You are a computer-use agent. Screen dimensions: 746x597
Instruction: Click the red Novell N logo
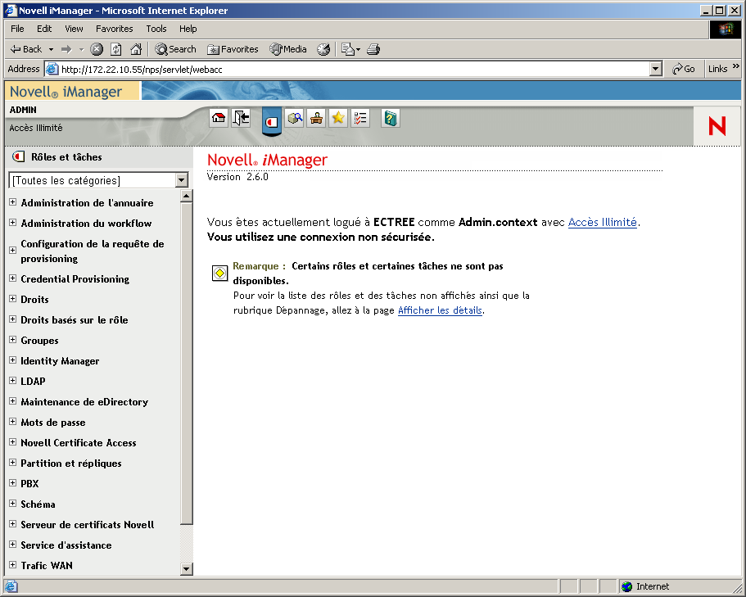[717, 126]
